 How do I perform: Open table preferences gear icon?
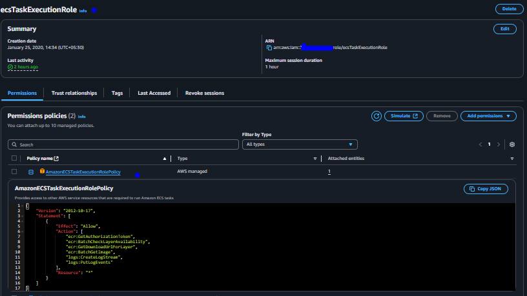512,144
